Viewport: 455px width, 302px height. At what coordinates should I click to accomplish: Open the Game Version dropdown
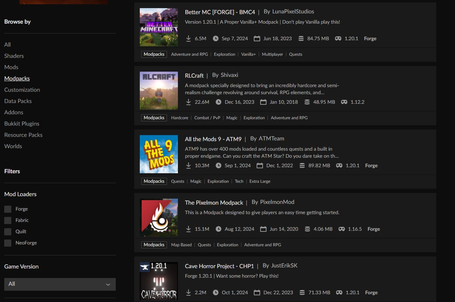60,284
